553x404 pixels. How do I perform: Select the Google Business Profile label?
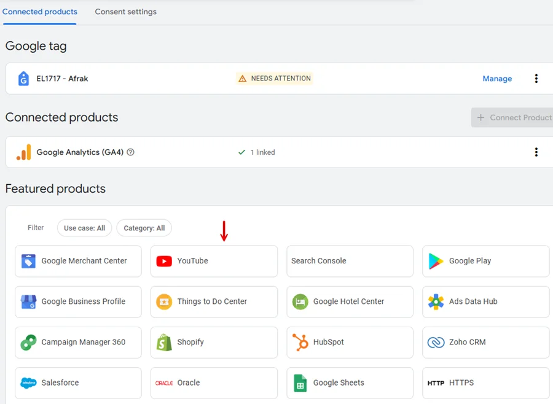point(83,301)
